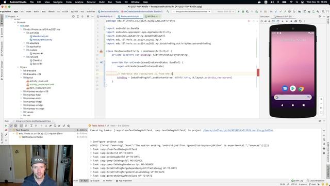Click the green Run button in main toolbar
This screenshot has height=186, width=330.
click(238, 11)
